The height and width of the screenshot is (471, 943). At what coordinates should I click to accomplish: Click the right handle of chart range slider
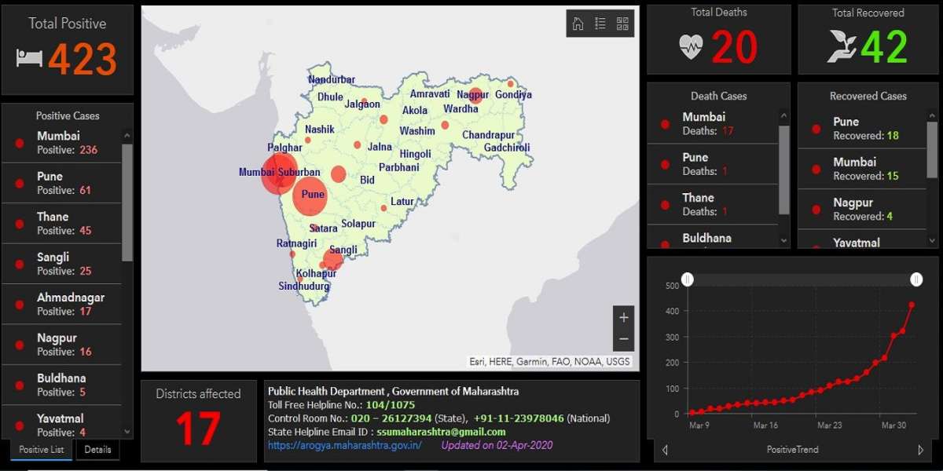(915, 279)
